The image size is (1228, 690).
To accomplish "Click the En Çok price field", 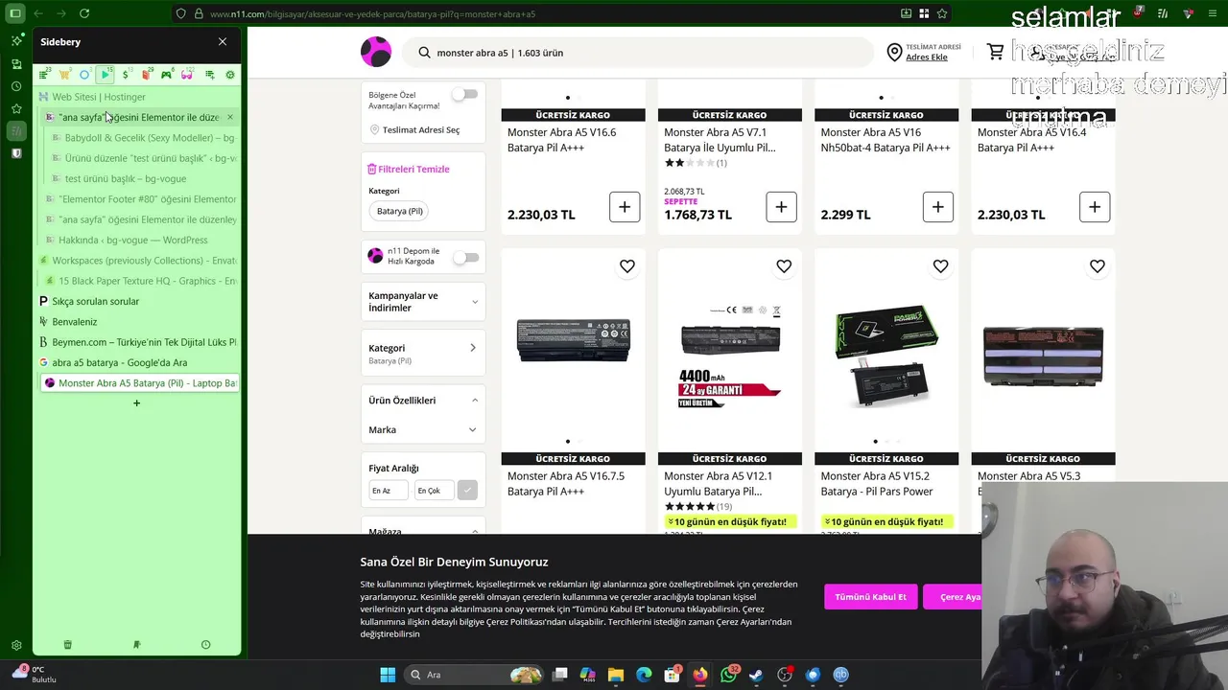I will click(x=434, y=491).
